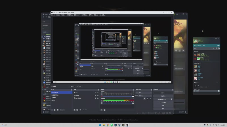The height and width of the screenshot is (127, 227).
Task: Move selected scene up
Action: point(61,110)
